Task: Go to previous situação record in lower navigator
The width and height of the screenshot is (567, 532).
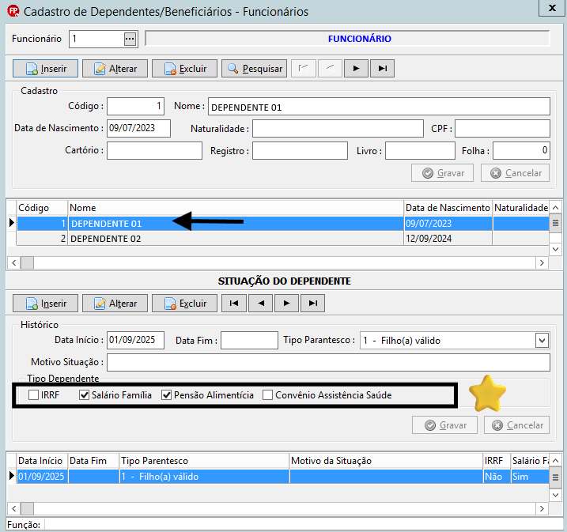Action: [x=261, y=304]
